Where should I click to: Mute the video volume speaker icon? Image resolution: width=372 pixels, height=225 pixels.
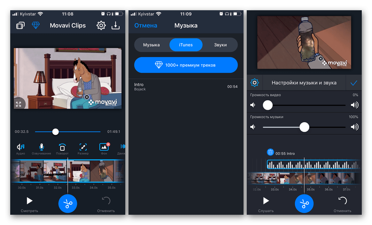coord(252,105)
